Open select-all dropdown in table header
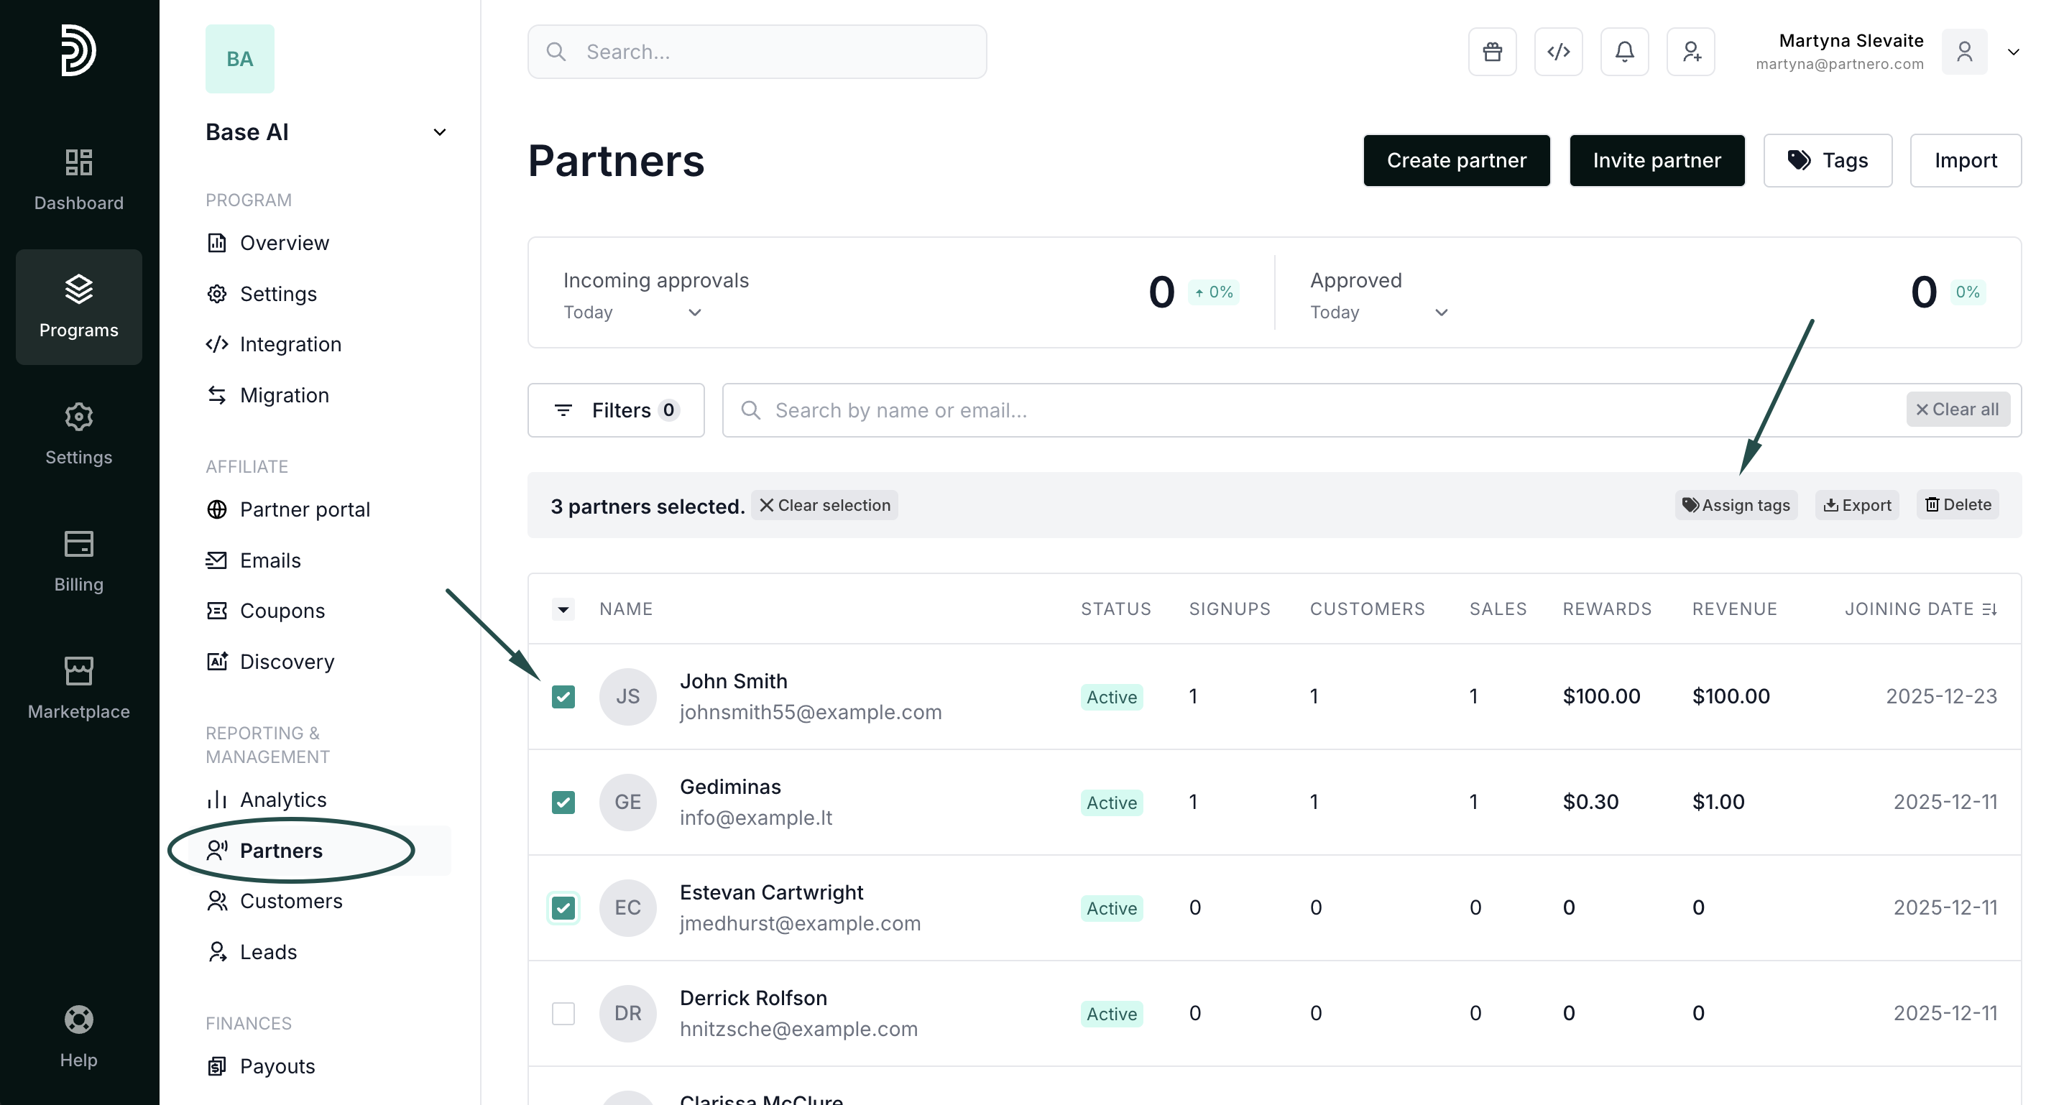This screenshot has height=1105, width=2064. pyautogui.click(x=563, y=610)
